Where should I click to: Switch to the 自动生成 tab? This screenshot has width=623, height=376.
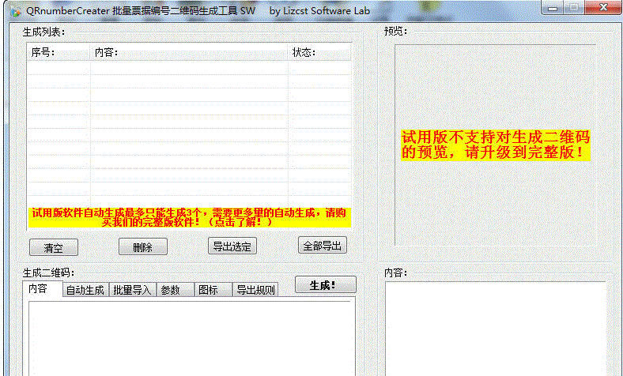tap(85, 290)
